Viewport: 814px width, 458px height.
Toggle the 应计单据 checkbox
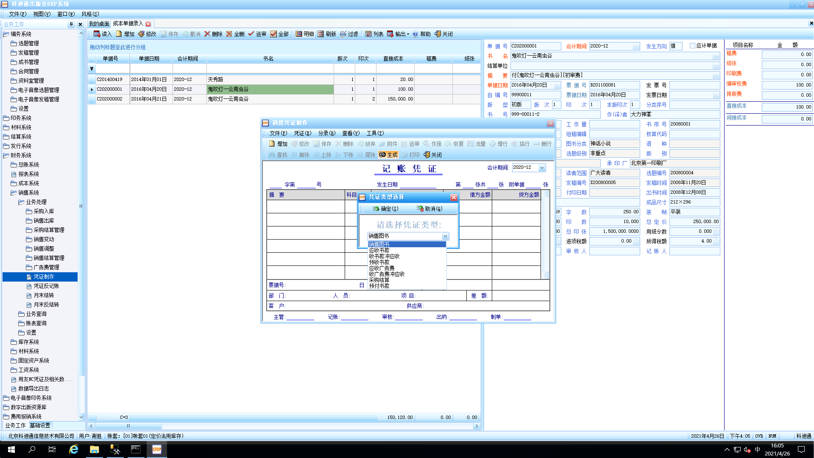pos(692,46)
